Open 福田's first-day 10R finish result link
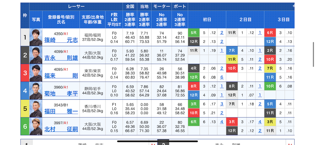The width and height of the screenshot is (315, 145). click(x=221, y=113)
